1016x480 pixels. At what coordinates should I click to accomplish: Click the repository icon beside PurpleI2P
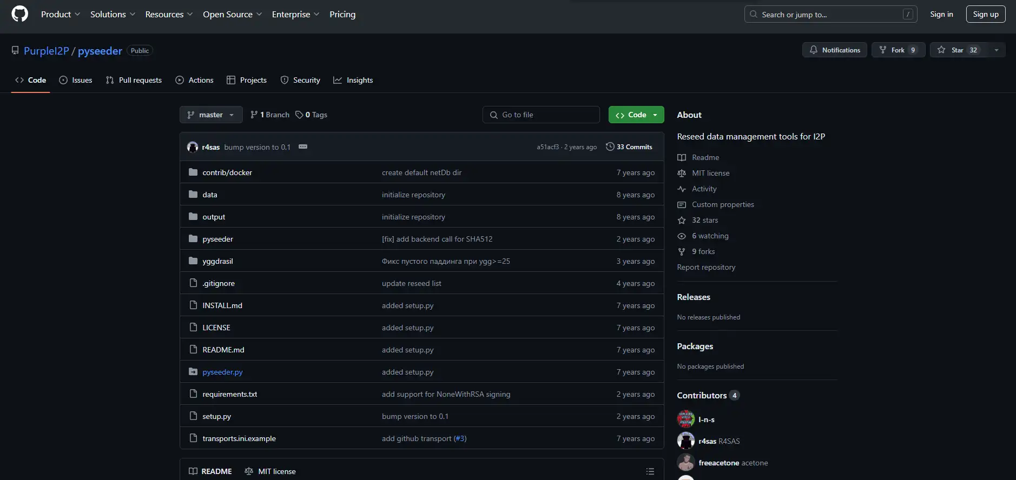tap(15, 50)
